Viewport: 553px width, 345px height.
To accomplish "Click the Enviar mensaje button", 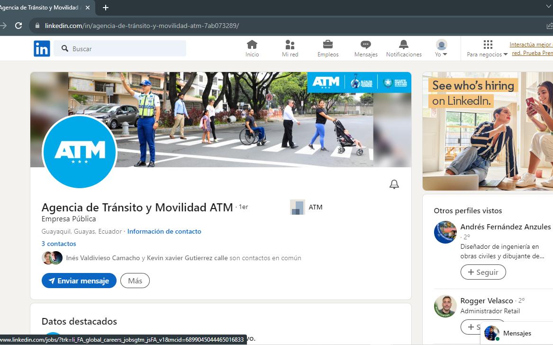I will (x=79, y=281).
